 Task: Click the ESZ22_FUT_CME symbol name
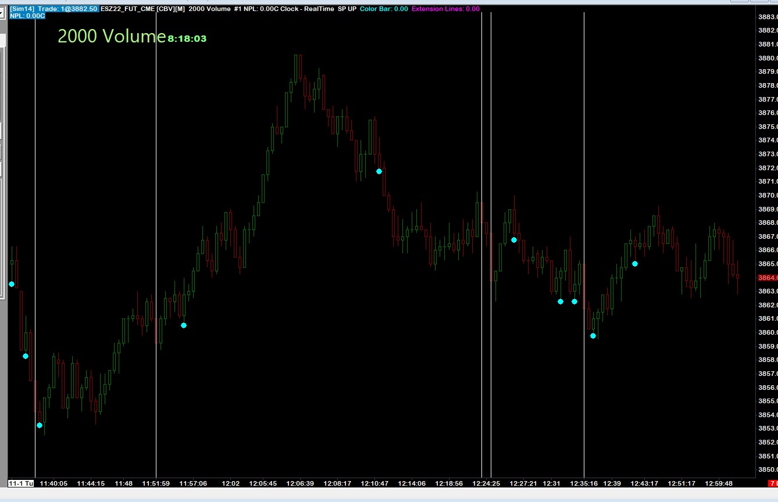coord(127,9)
